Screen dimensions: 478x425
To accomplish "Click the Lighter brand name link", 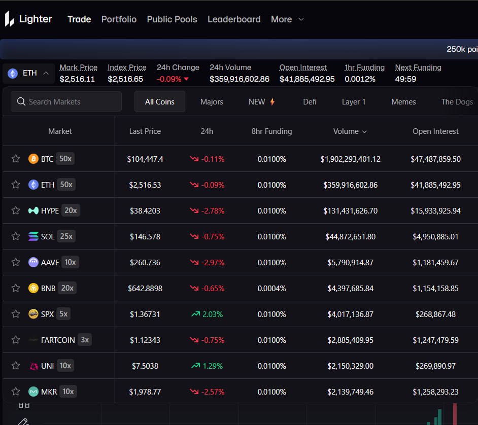I will tap(36, 19).
